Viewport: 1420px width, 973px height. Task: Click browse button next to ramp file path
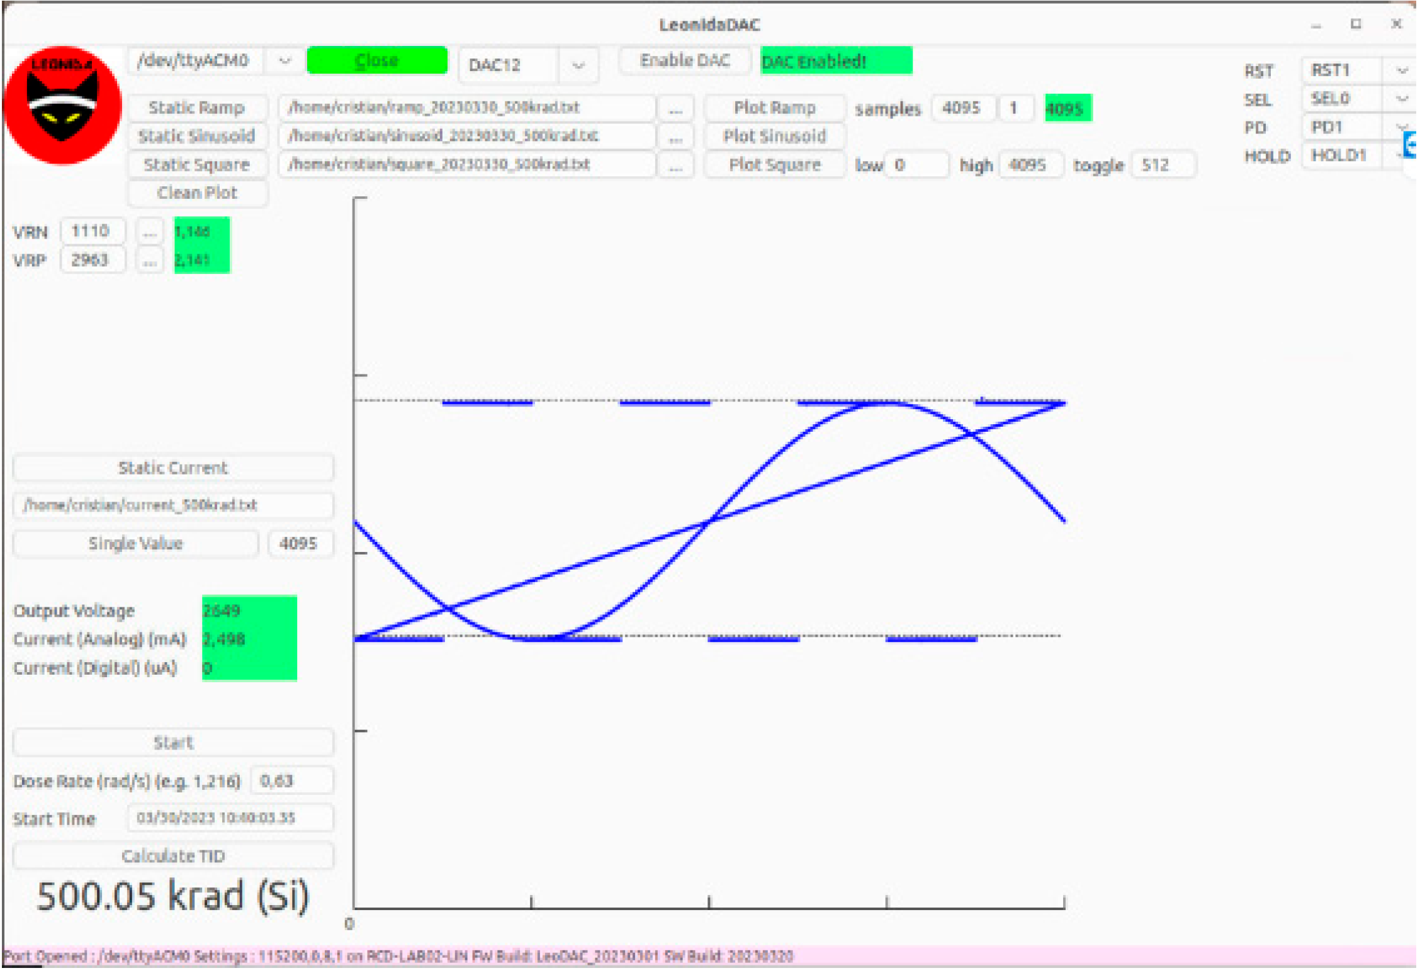click(675, 108)
